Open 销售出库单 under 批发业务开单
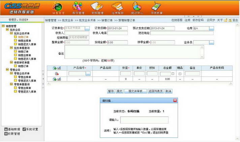 coord(25,41)
